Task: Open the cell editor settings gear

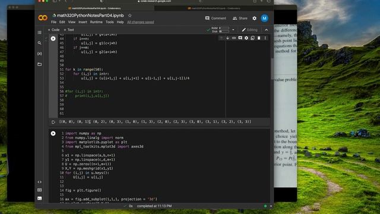Action: coord(246,38)
